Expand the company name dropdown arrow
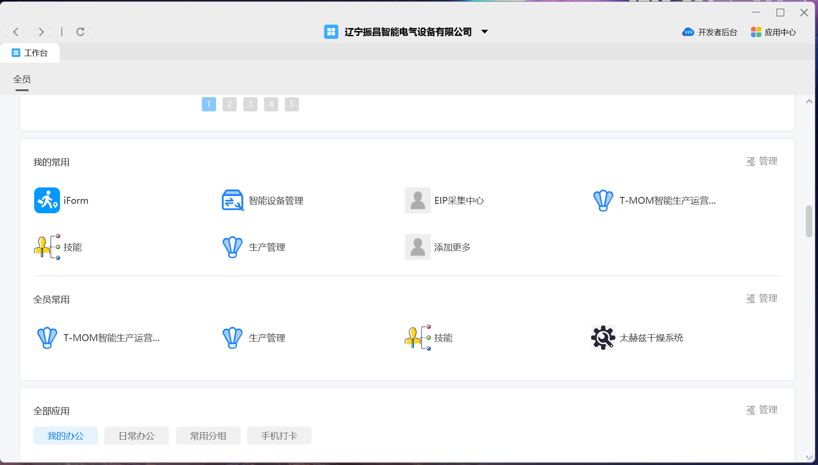Image resolution: width=818 pixels, height=465 pixels. [485, 32]
